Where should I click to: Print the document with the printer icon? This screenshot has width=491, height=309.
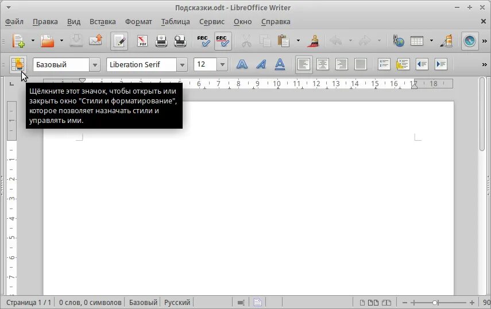(x=161, y=41)
